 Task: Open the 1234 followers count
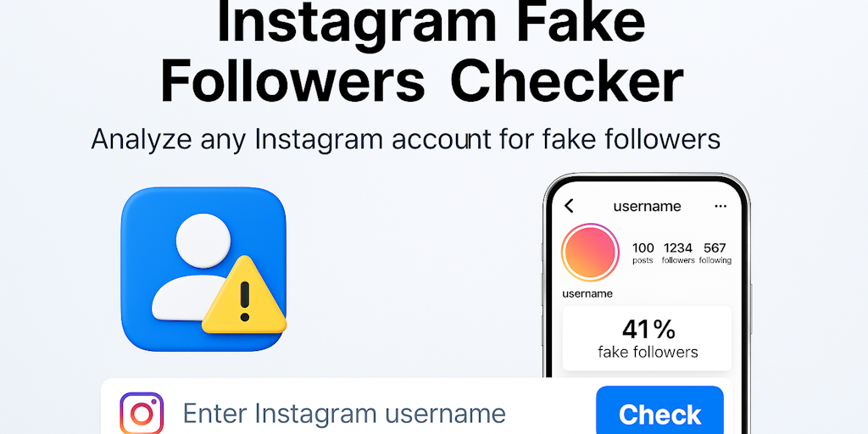(677, 248)
